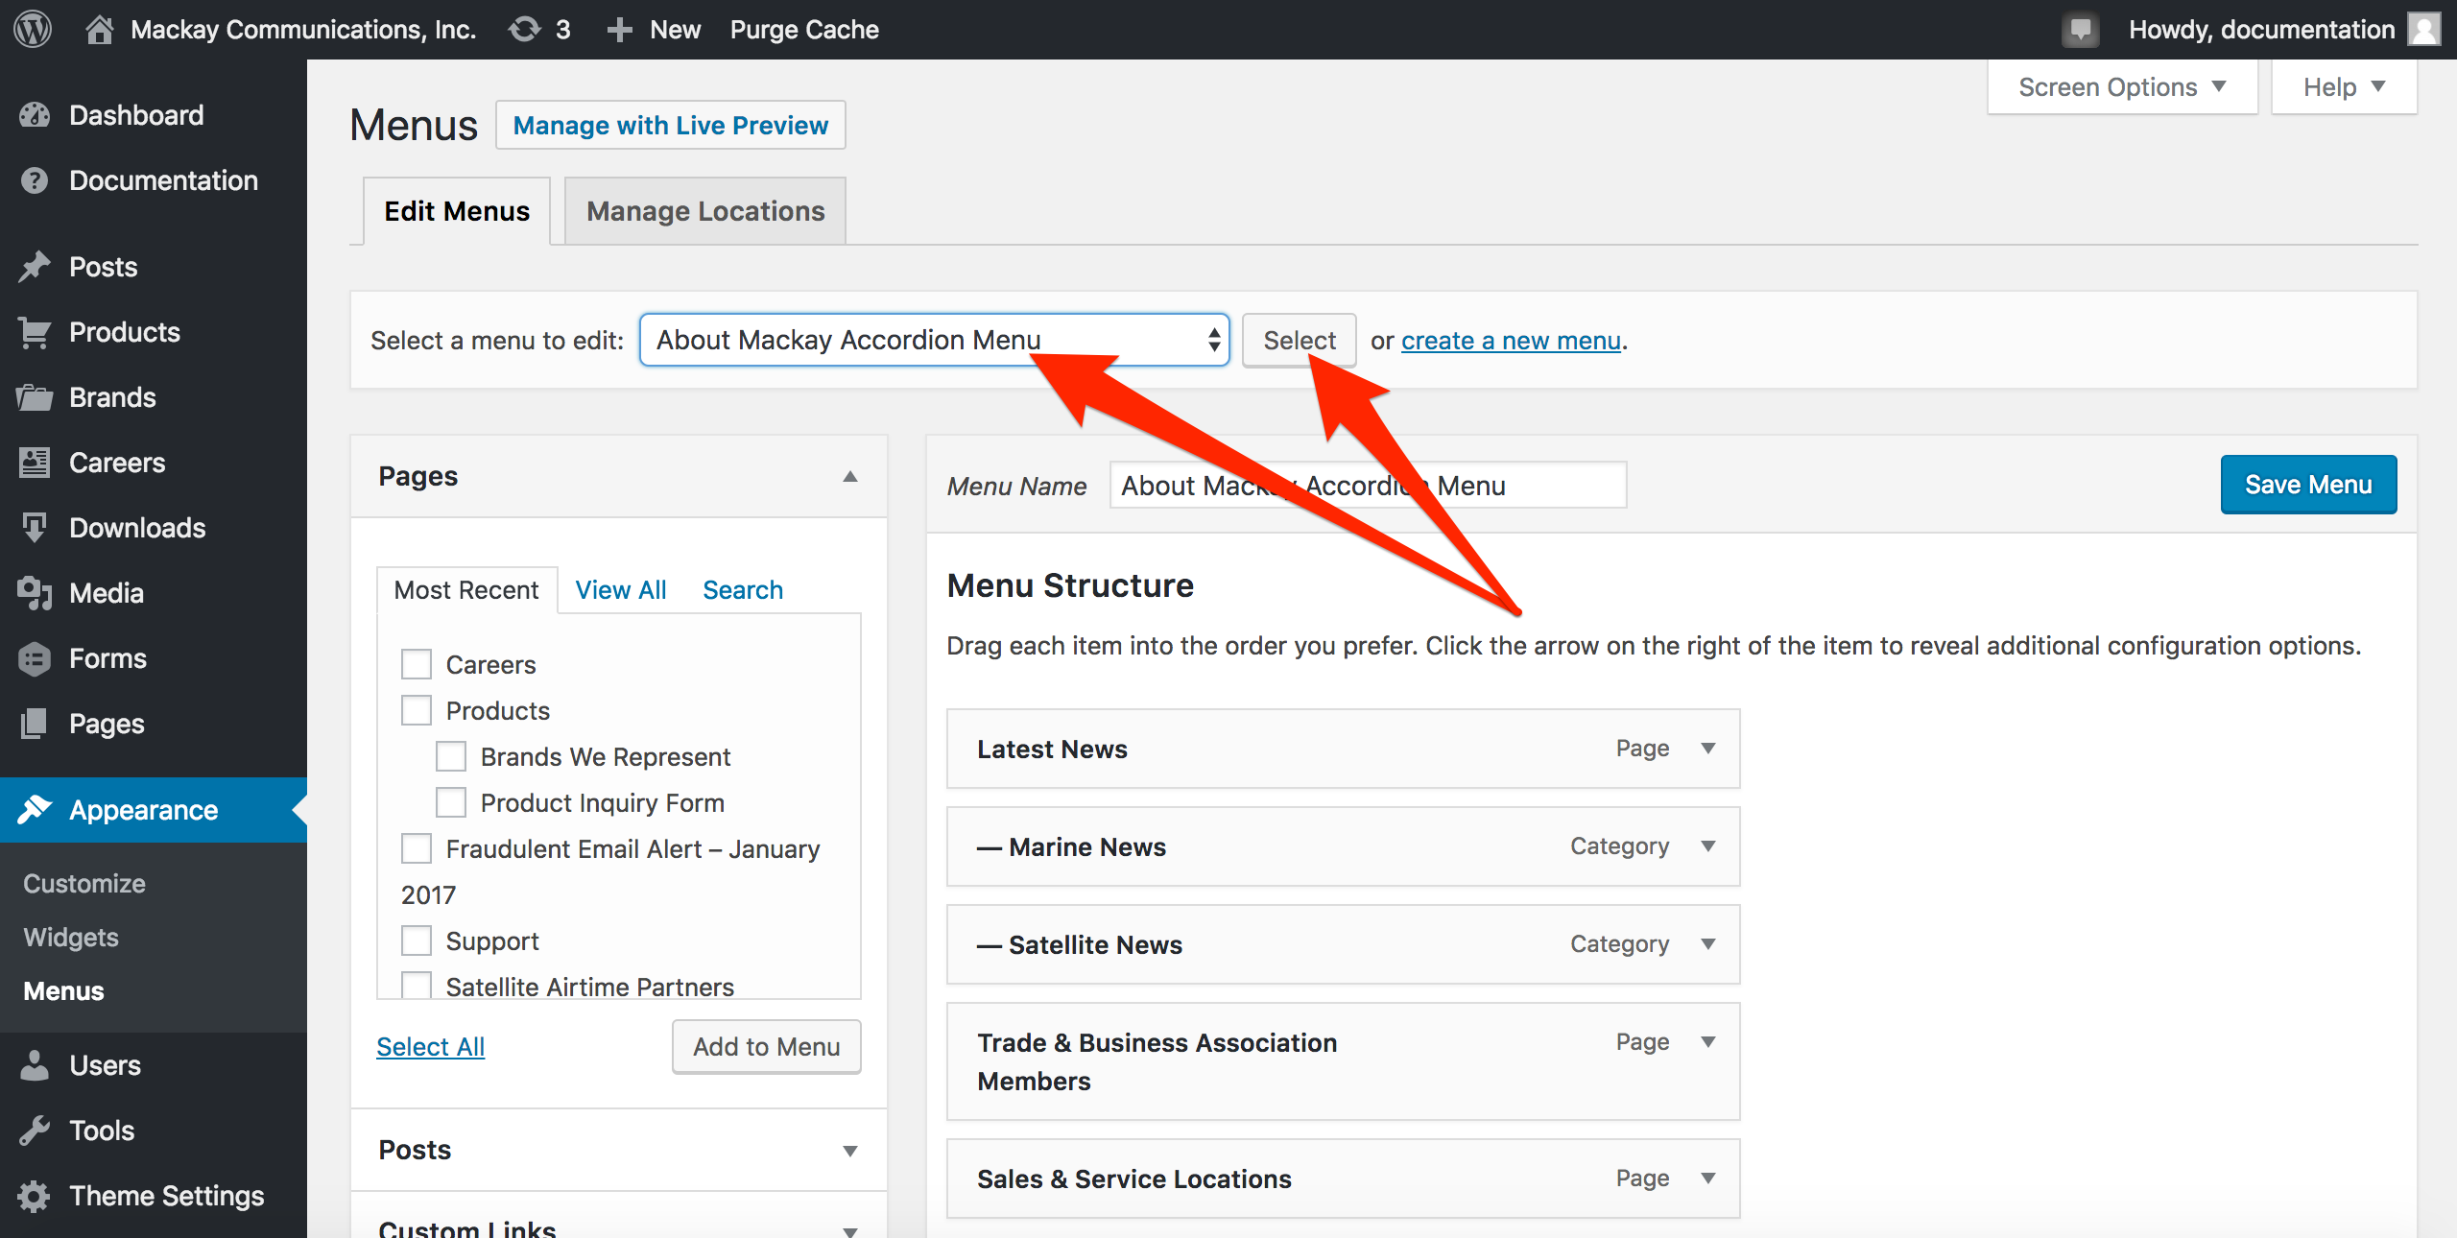Open the Customize submenu item
The image size is (2457, 1238).
pos(84,884)
